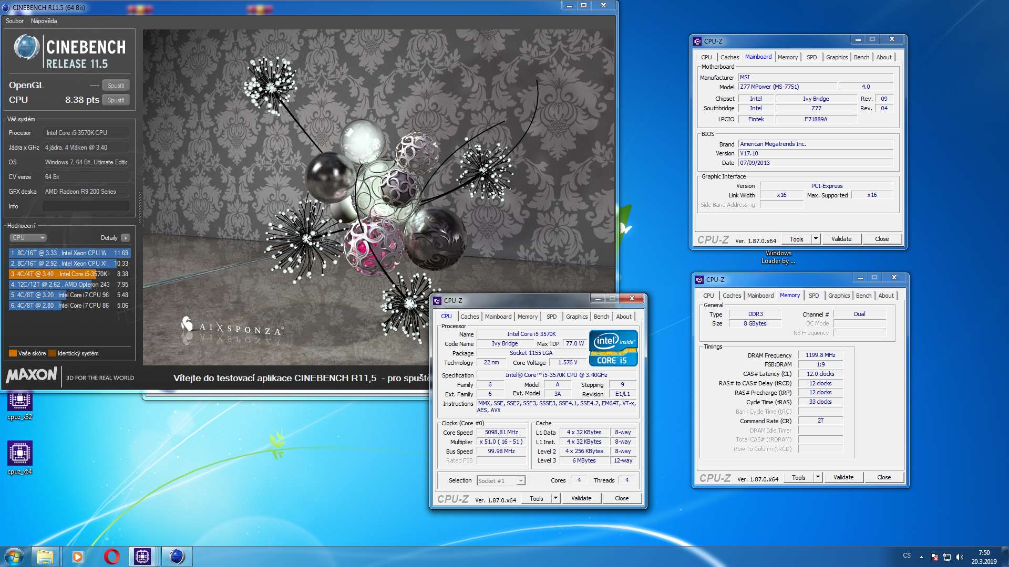Click the Z77 MPower (MS-7751) model field
Image resolution: width=1009 pixels, height=567 pixels.
pyautogui.click(x=788, y=87)
